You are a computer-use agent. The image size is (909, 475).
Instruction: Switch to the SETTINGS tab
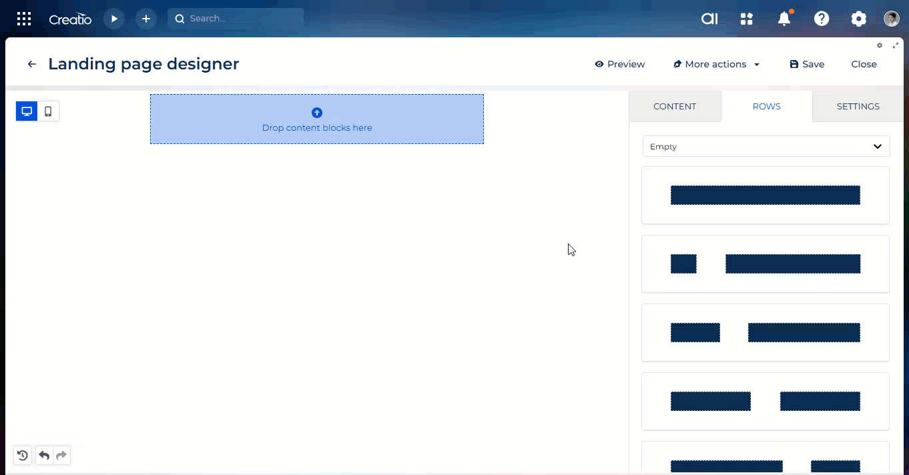coord(858,106)
